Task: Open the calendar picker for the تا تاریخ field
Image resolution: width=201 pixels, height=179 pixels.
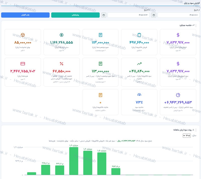Action: tap(104, 15)
